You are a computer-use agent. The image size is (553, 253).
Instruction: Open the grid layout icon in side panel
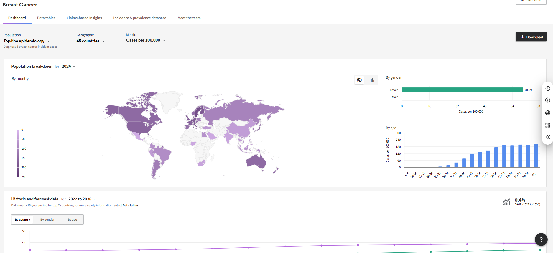548,125
